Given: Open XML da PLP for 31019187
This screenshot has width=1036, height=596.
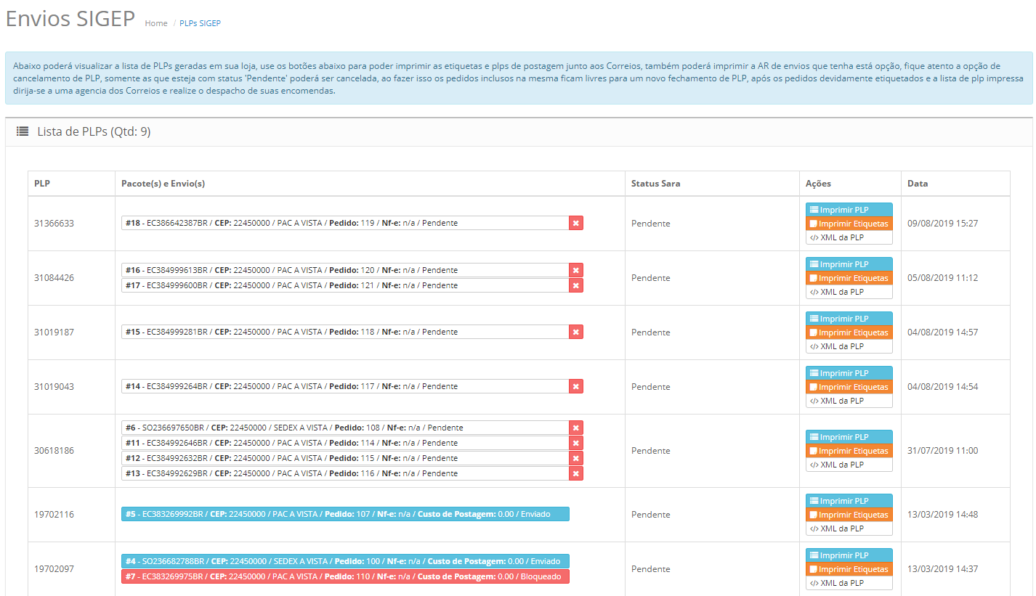Looking at the screenshot, I should 849,346.
